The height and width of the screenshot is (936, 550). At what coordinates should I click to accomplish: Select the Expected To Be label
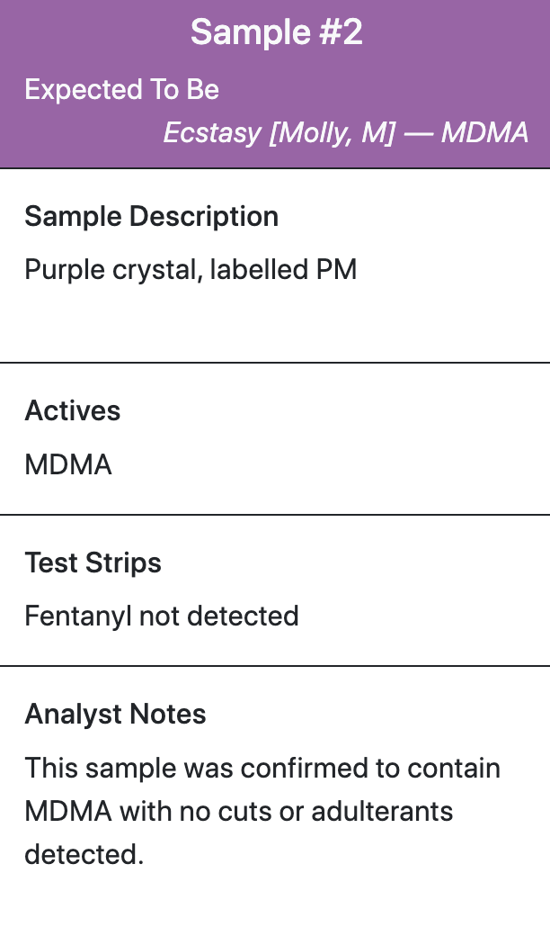coord(121,90)
